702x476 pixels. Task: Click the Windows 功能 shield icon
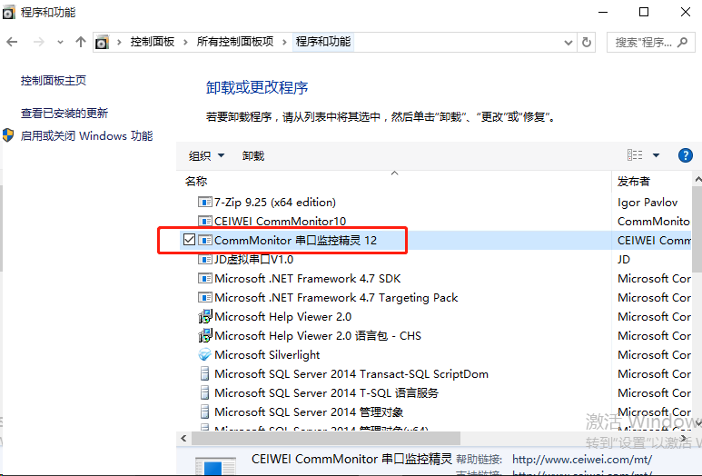tap(8, 135)
